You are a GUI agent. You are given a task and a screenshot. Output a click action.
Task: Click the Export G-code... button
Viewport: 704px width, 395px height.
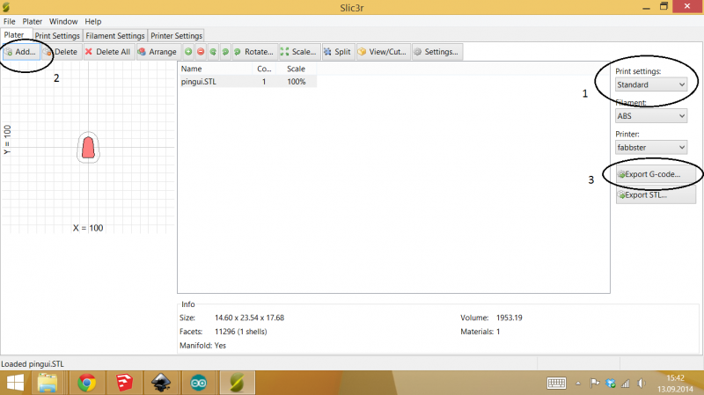click(655, 174)
